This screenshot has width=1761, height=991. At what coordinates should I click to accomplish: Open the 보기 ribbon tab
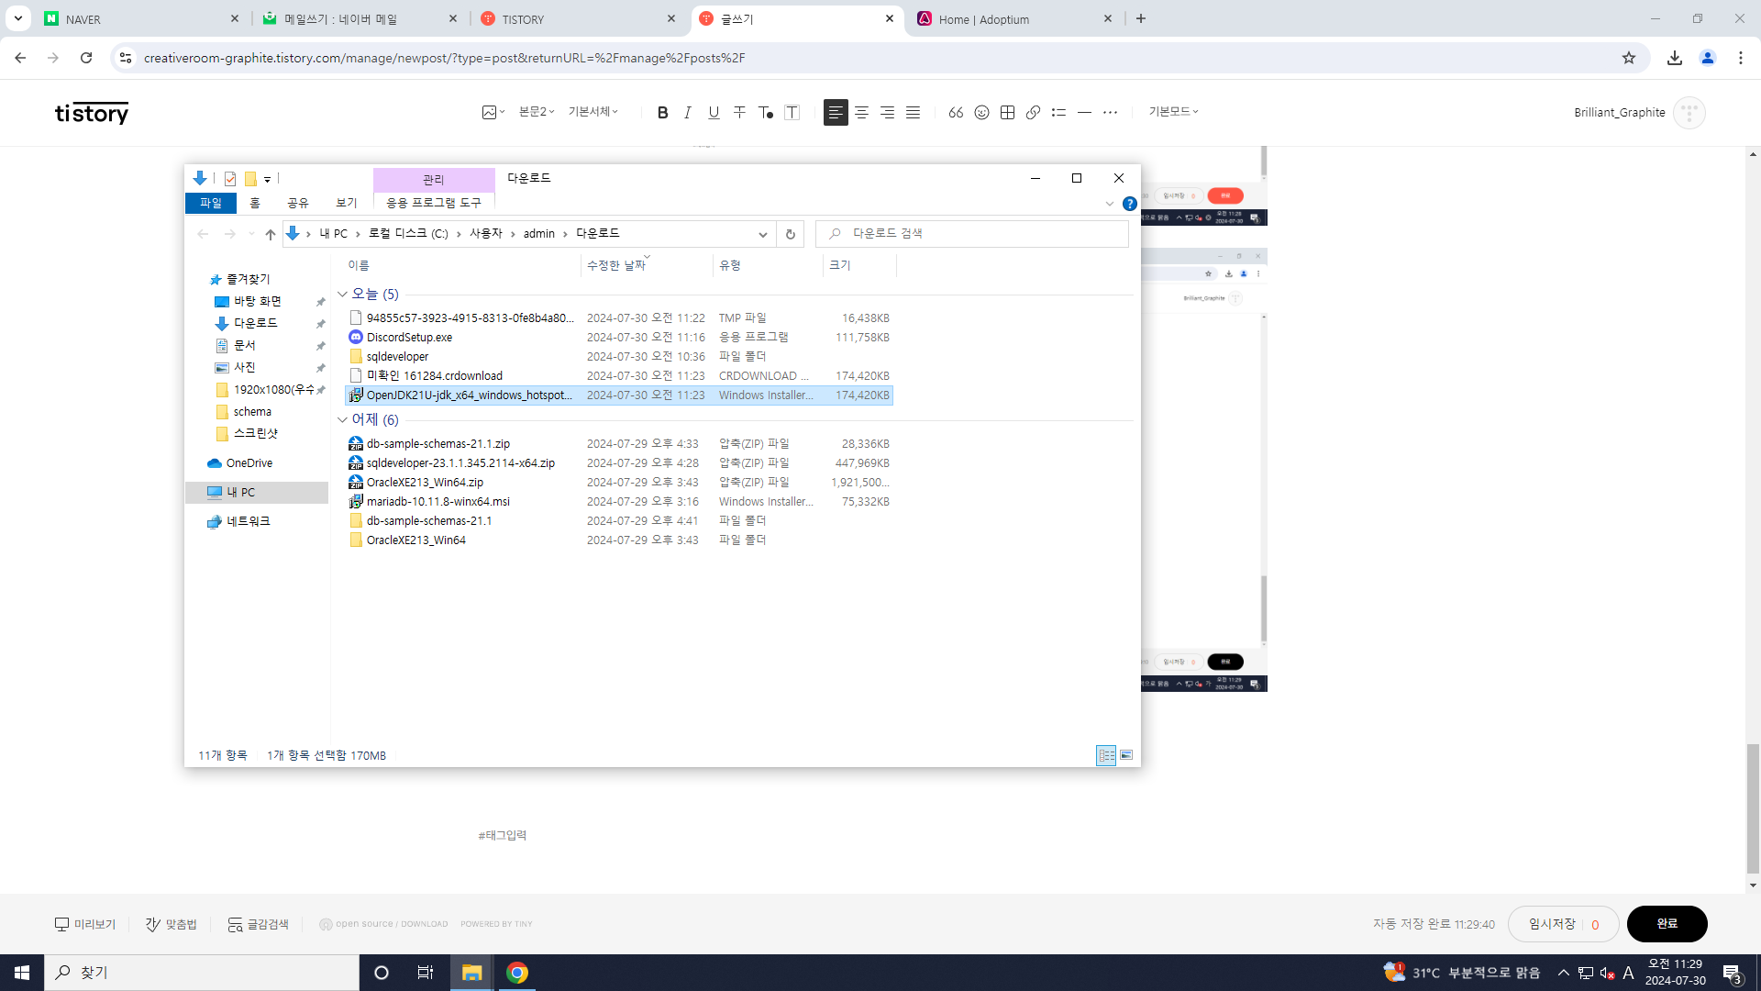tap(346, 203)
